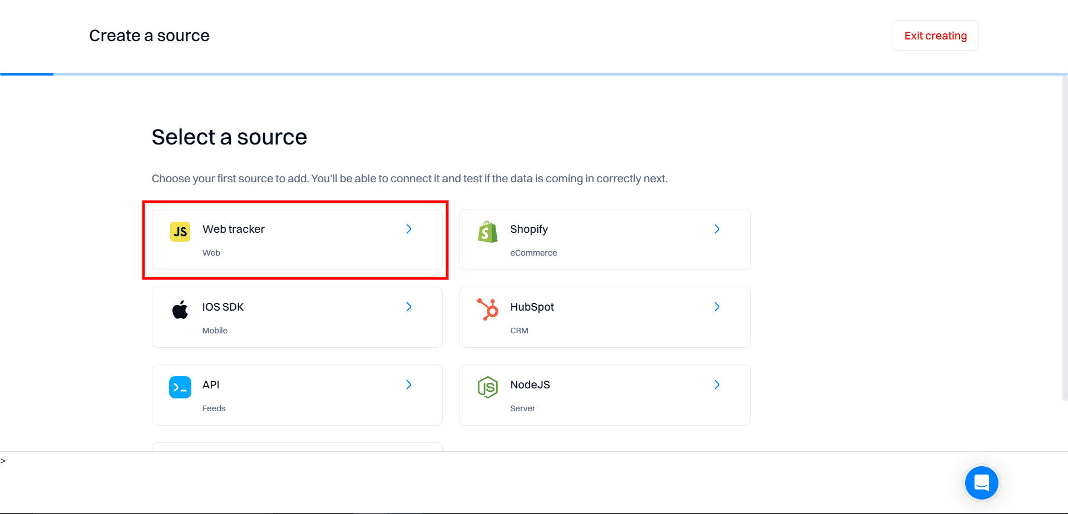
Task: Expand IOS SDK using its chevron arrow
Action: (x=409, y=307)
